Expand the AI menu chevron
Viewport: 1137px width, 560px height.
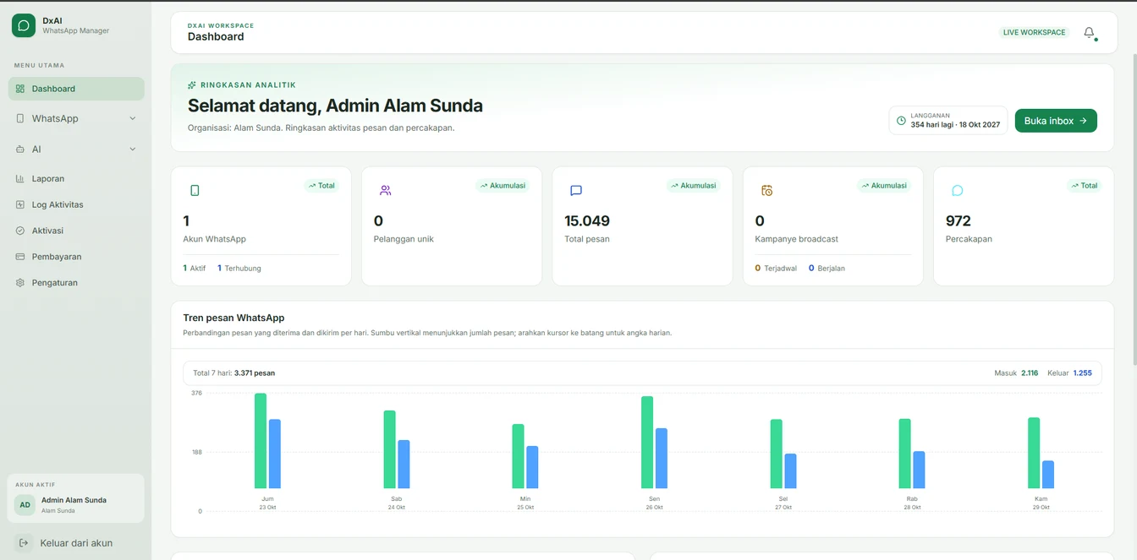click(132, 149)
